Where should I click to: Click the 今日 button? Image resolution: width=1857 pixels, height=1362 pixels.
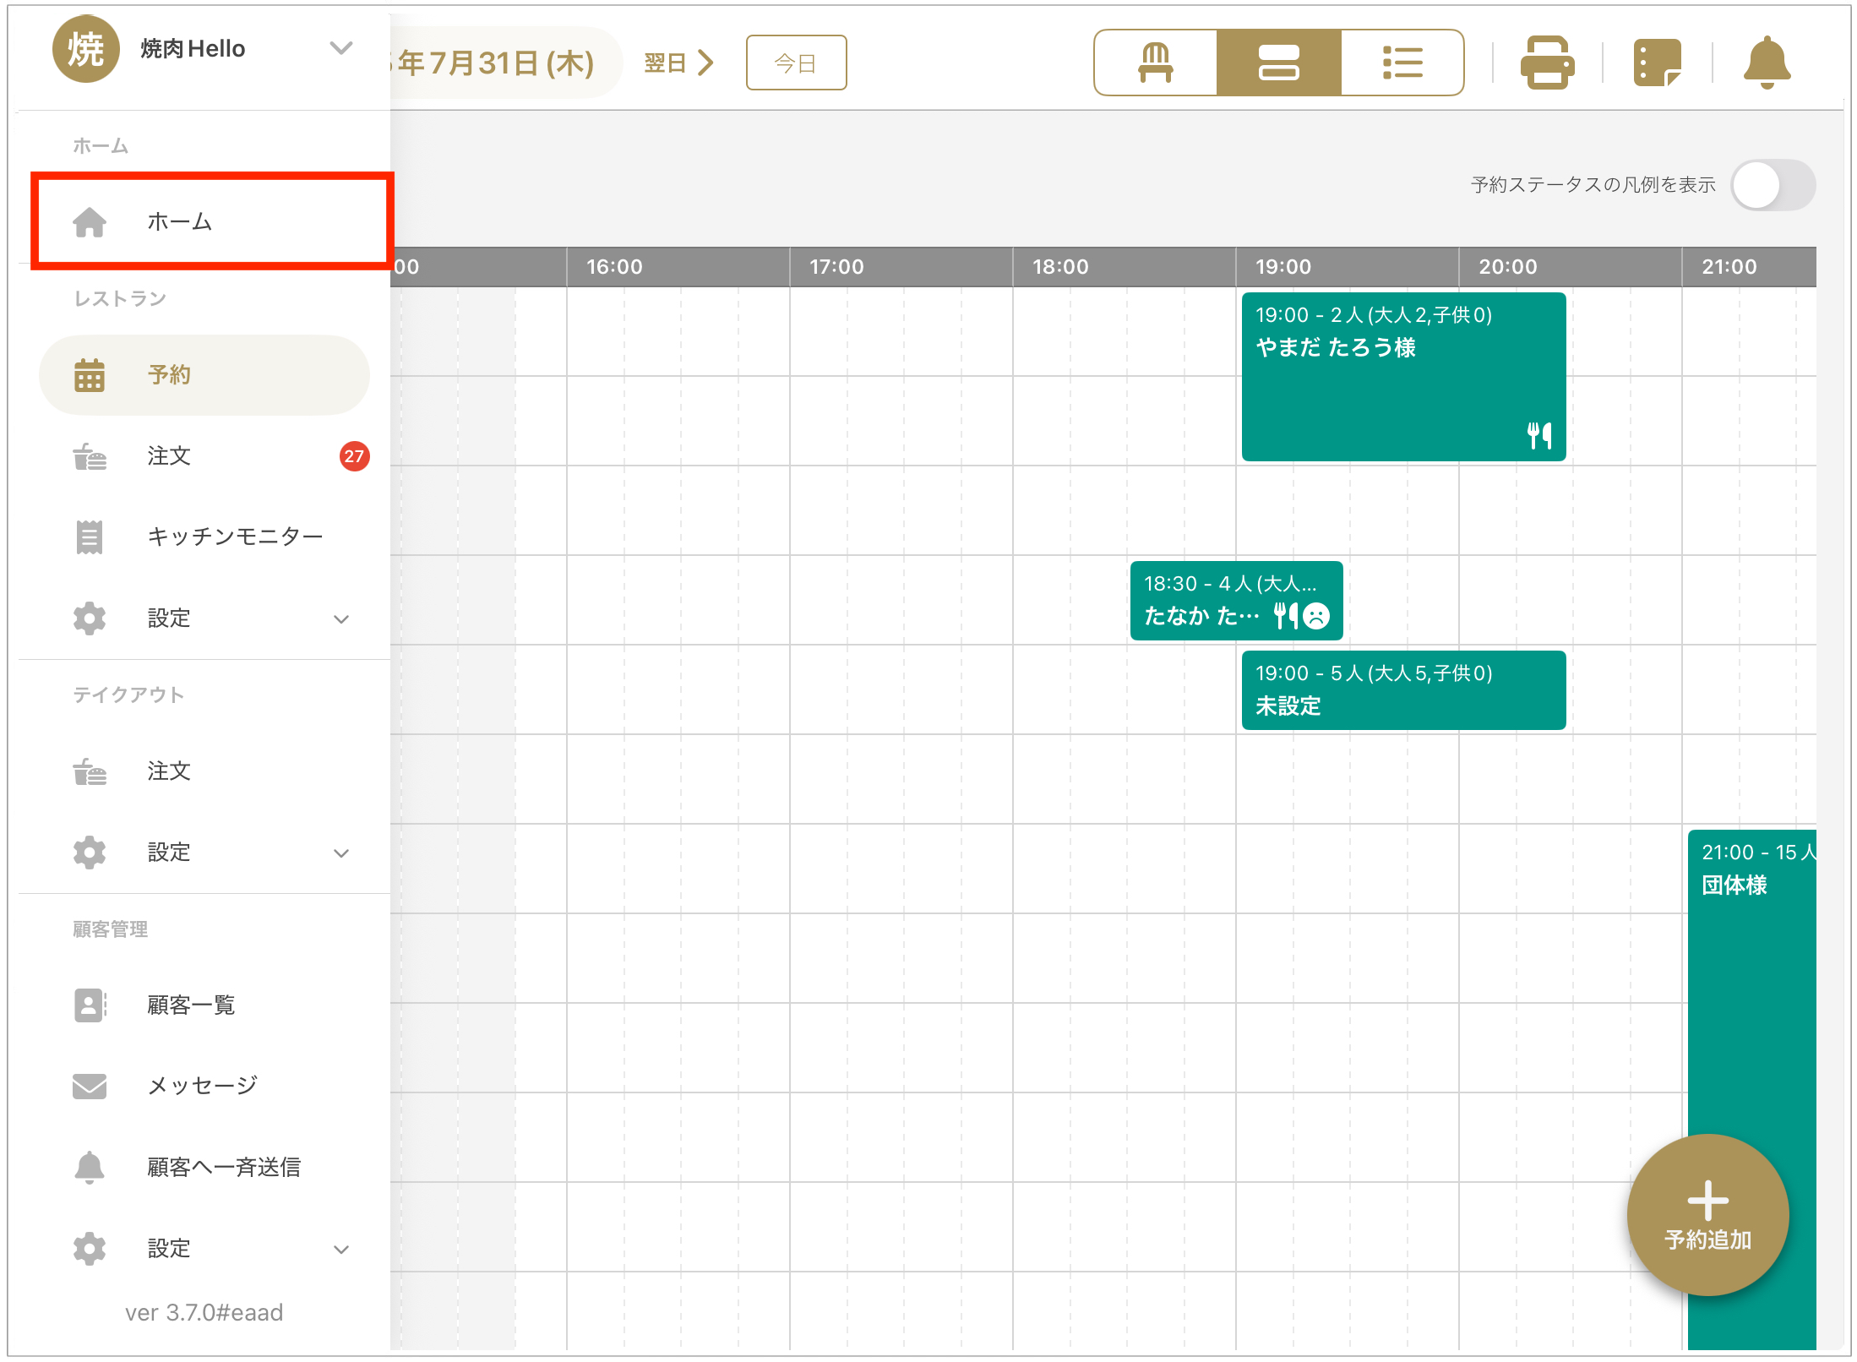796,63
